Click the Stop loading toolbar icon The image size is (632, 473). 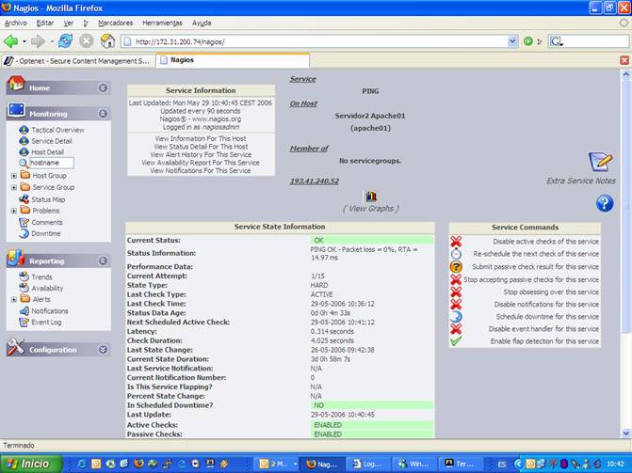tap(87, 41)
